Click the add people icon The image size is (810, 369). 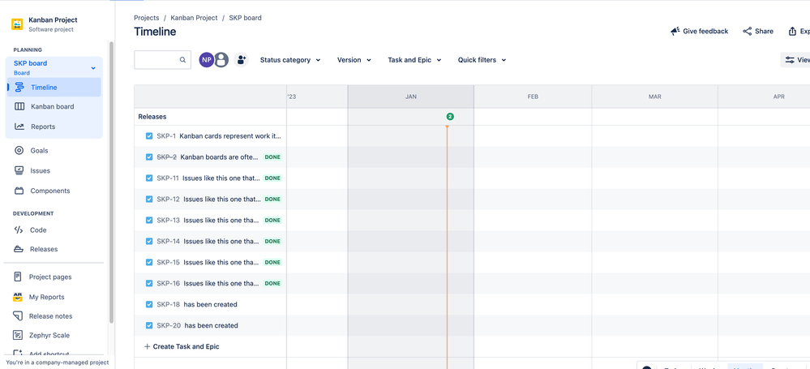pyautogui.click(x=242, y=60)
